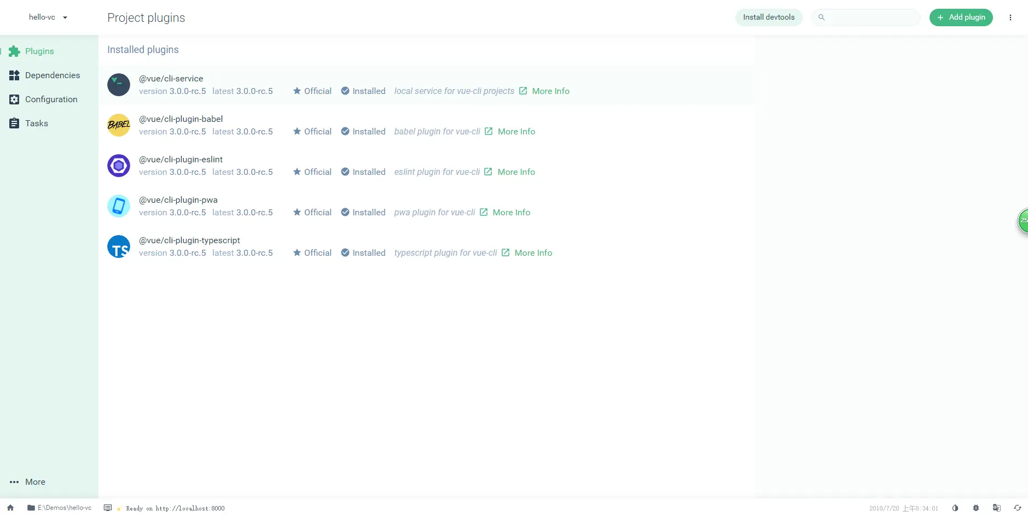1028x517 pixels.
Task: Open More Info for eslint plugin
Action: (510, 172)
